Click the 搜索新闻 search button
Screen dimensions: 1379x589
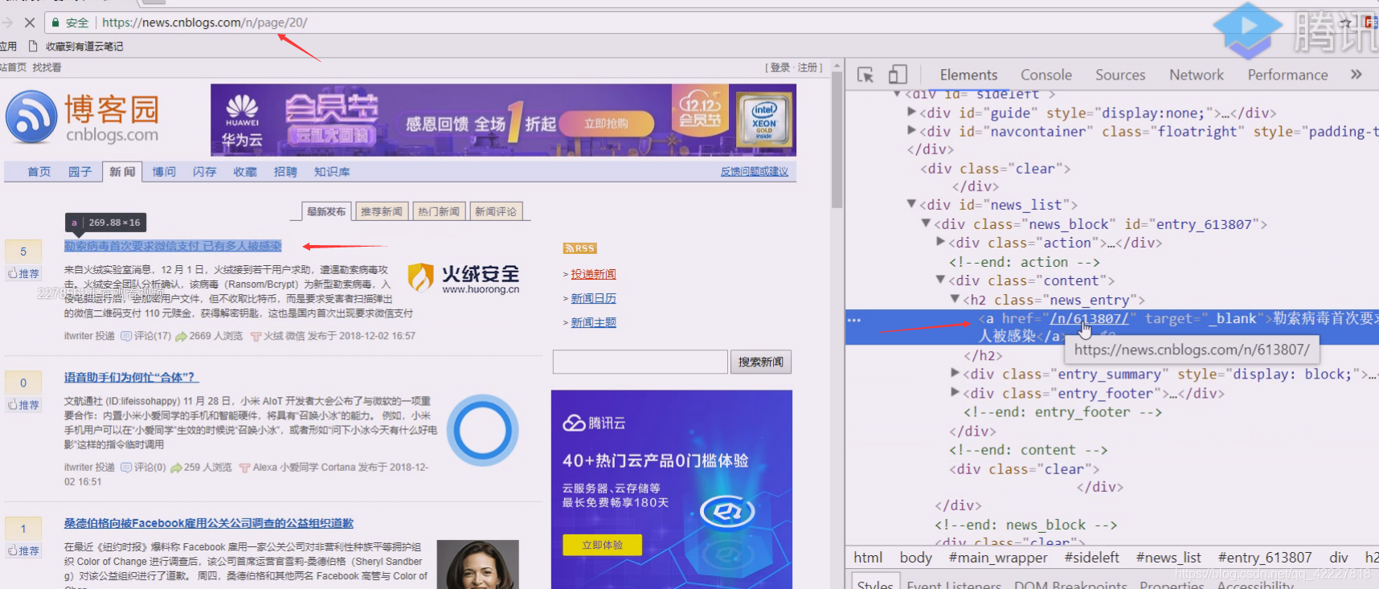coord(760,362)
